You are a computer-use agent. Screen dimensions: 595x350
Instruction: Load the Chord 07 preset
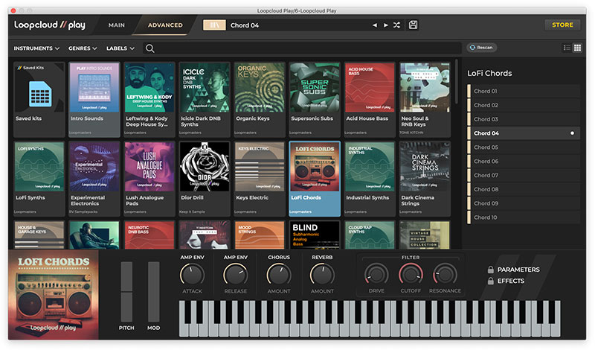(524, 176)
